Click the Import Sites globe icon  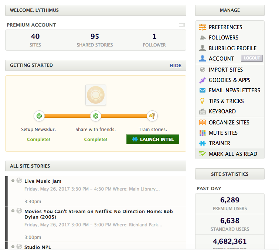tap(202, 69)
